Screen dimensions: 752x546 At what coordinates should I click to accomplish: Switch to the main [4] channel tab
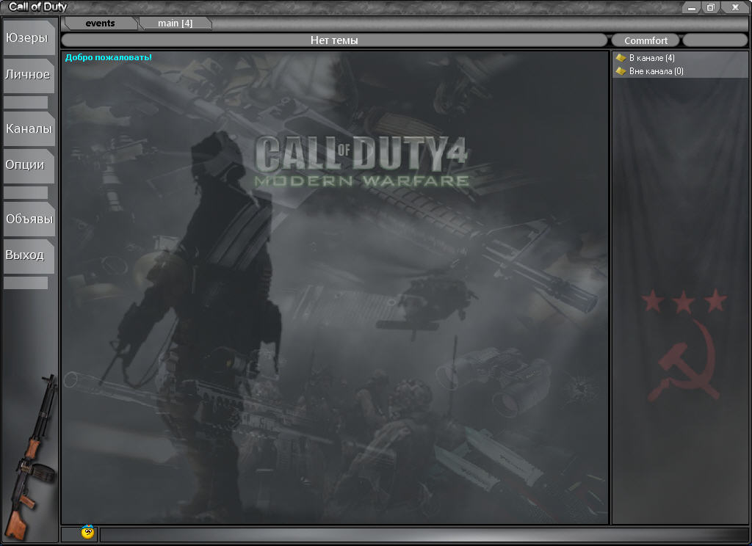coord(175,23)
